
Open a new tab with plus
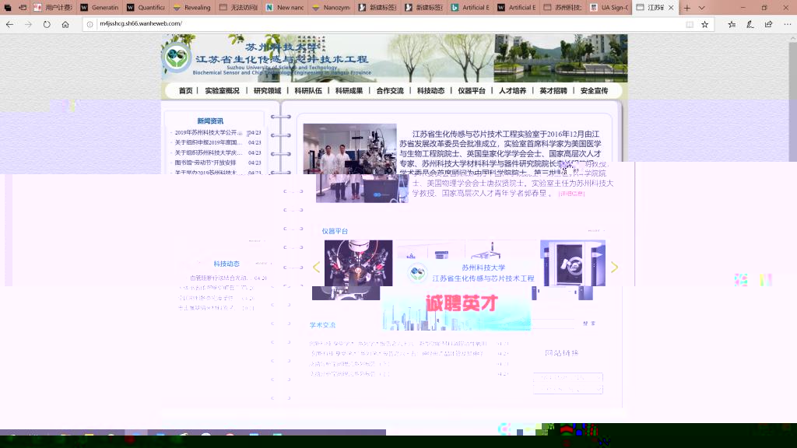tap(686, 8)
